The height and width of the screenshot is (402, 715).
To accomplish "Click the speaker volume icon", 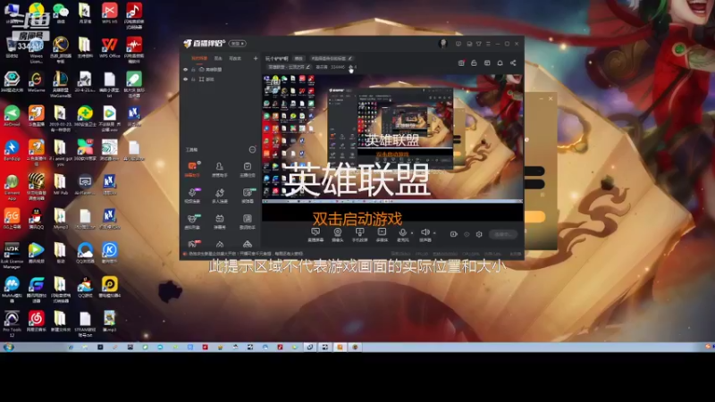I will [425, 233].
